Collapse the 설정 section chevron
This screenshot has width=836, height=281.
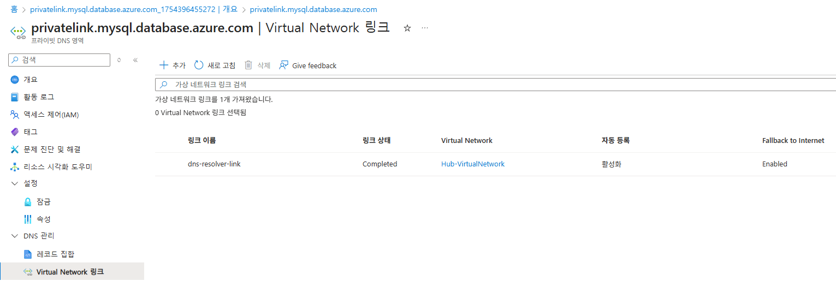coord(15,183)
